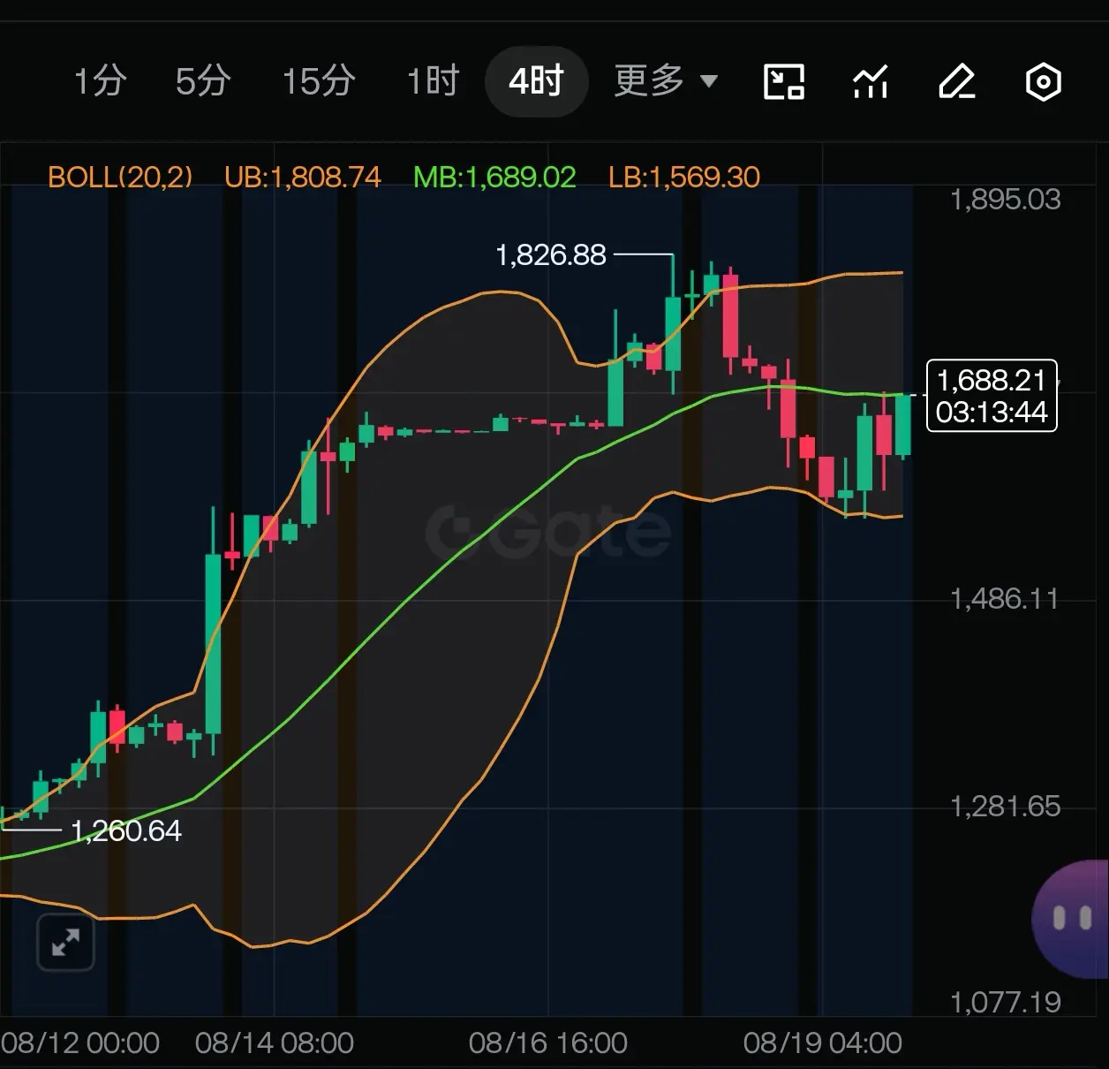Activate the drawing pencil tool
The height and width of the screenshot is (1069, 1109).
[956, 82]
